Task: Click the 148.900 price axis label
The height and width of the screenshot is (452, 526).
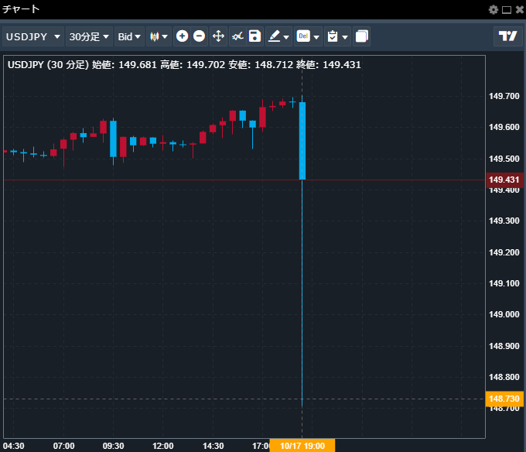Action: tap(504, 346)
